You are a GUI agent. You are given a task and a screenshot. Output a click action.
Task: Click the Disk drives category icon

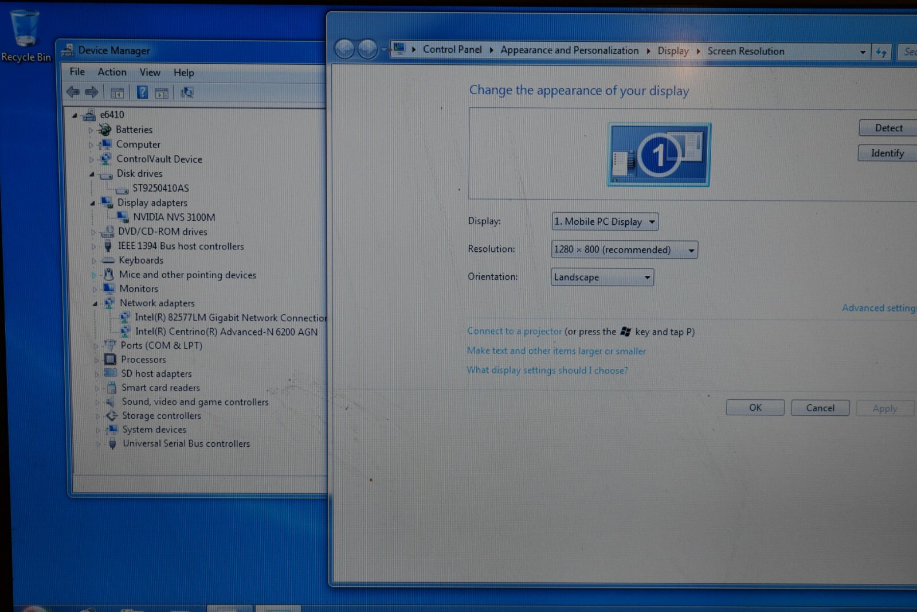(105, 174)
